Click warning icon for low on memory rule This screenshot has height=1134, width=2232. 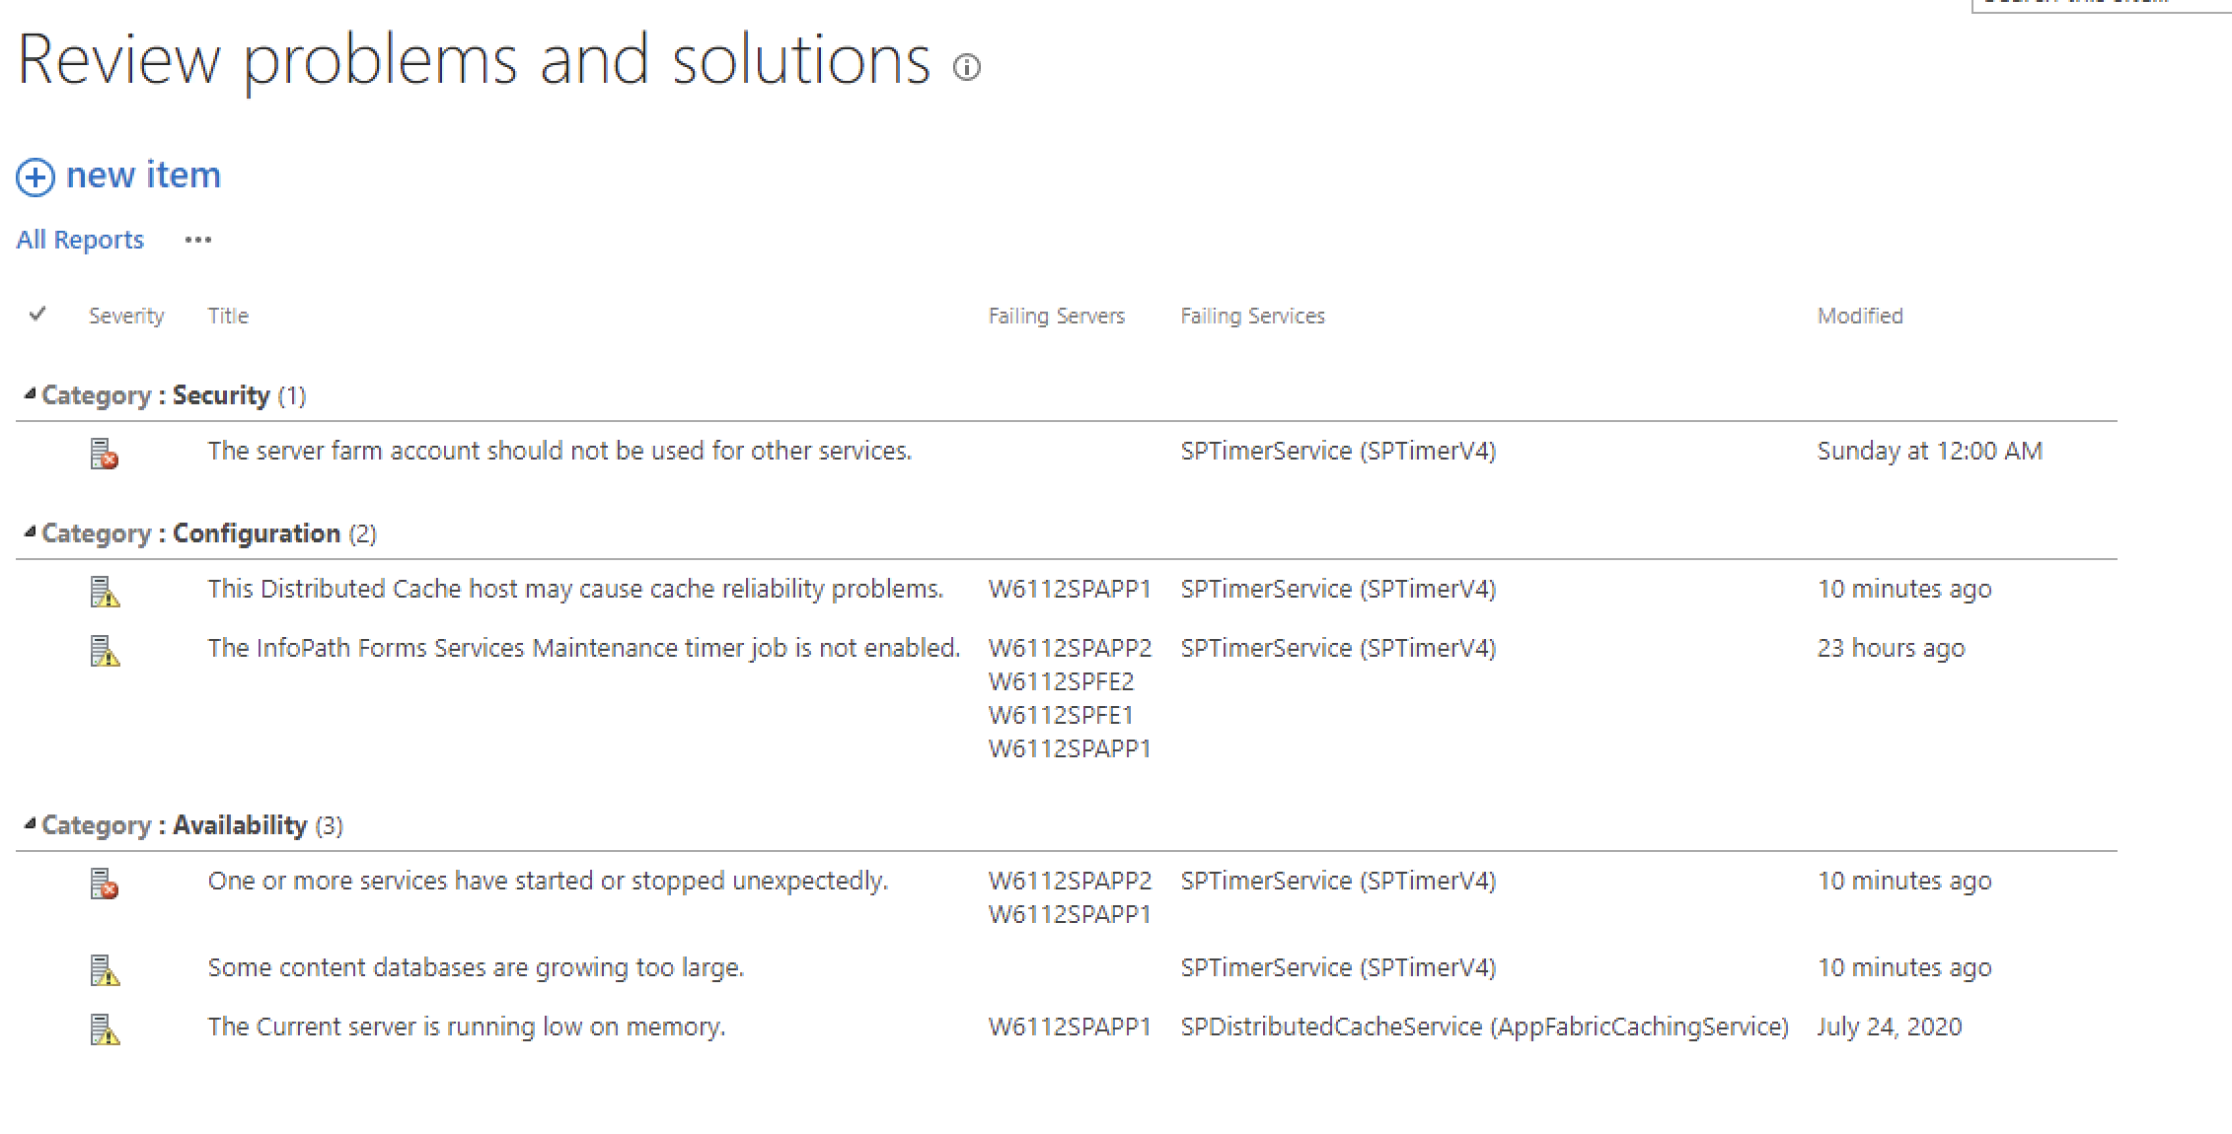point(105,1030)
